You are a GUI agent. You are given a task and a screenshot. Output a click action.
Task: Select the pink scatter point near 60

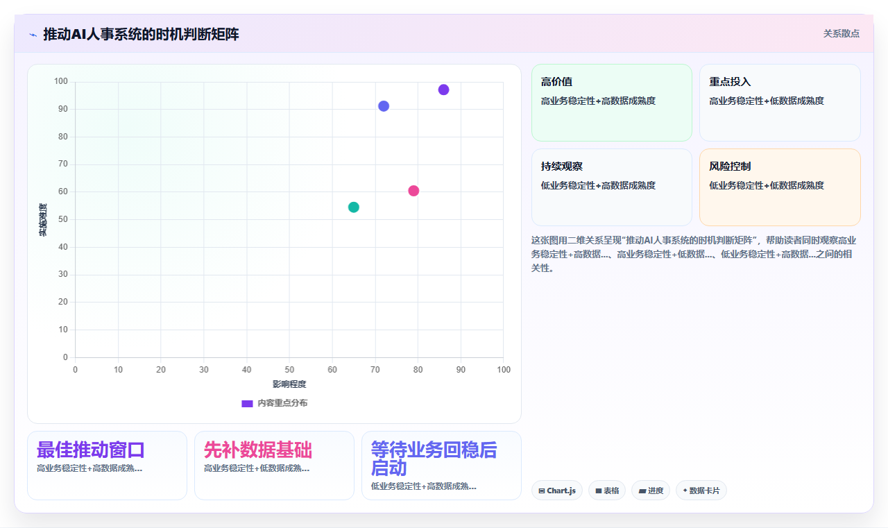tap(413, 191)
